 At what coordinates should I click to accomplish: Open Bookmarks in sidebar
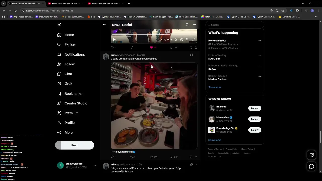70,94
